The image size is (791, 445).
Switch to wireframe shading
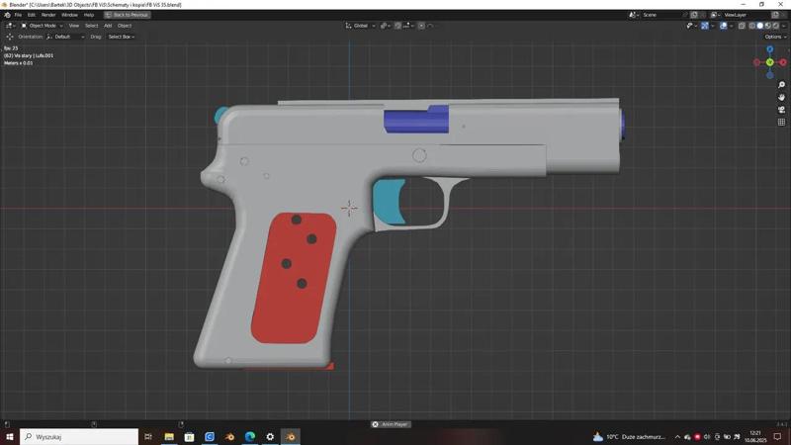tap(752, 26)
